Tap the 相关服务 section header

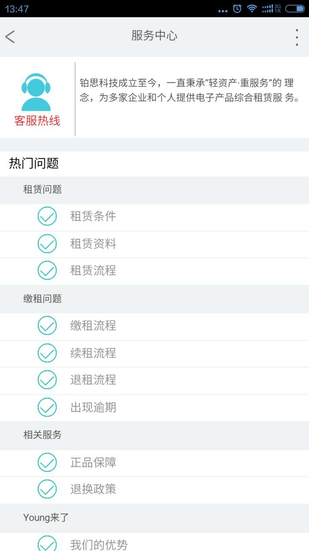point(42,435)
